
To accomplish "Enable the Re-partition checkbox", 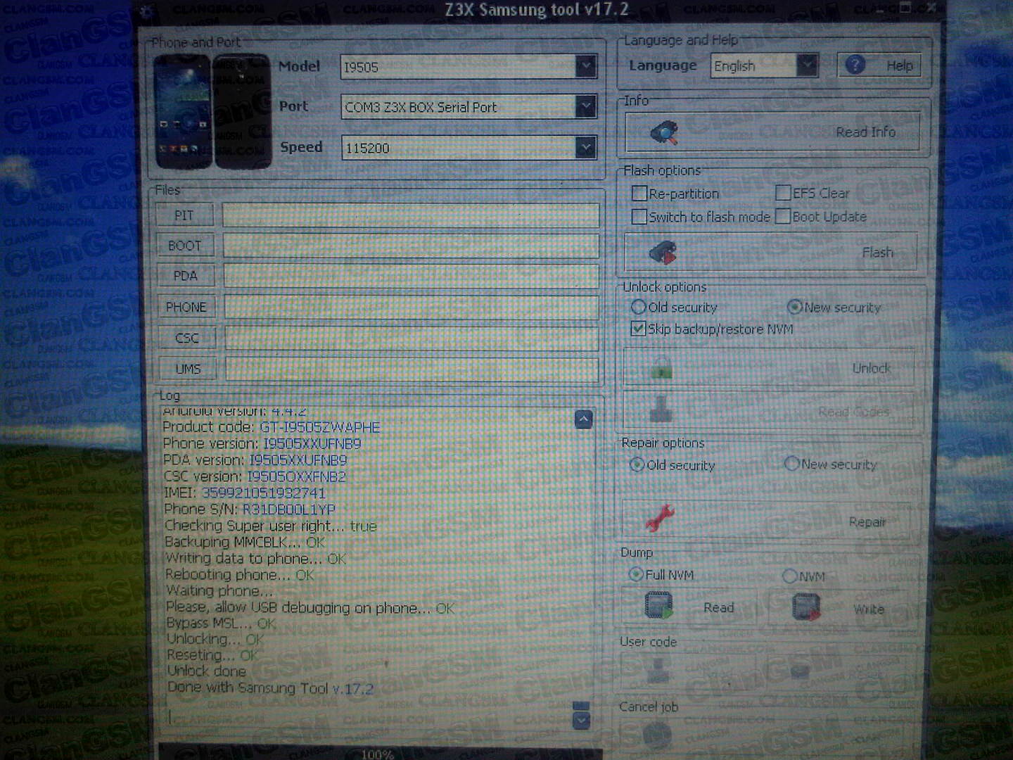I will 639,194.
